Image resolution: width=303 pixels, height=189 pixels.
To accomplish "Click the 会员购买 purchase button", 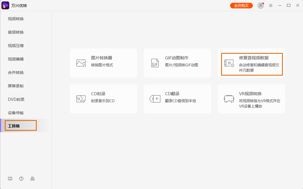I will 241,5.
